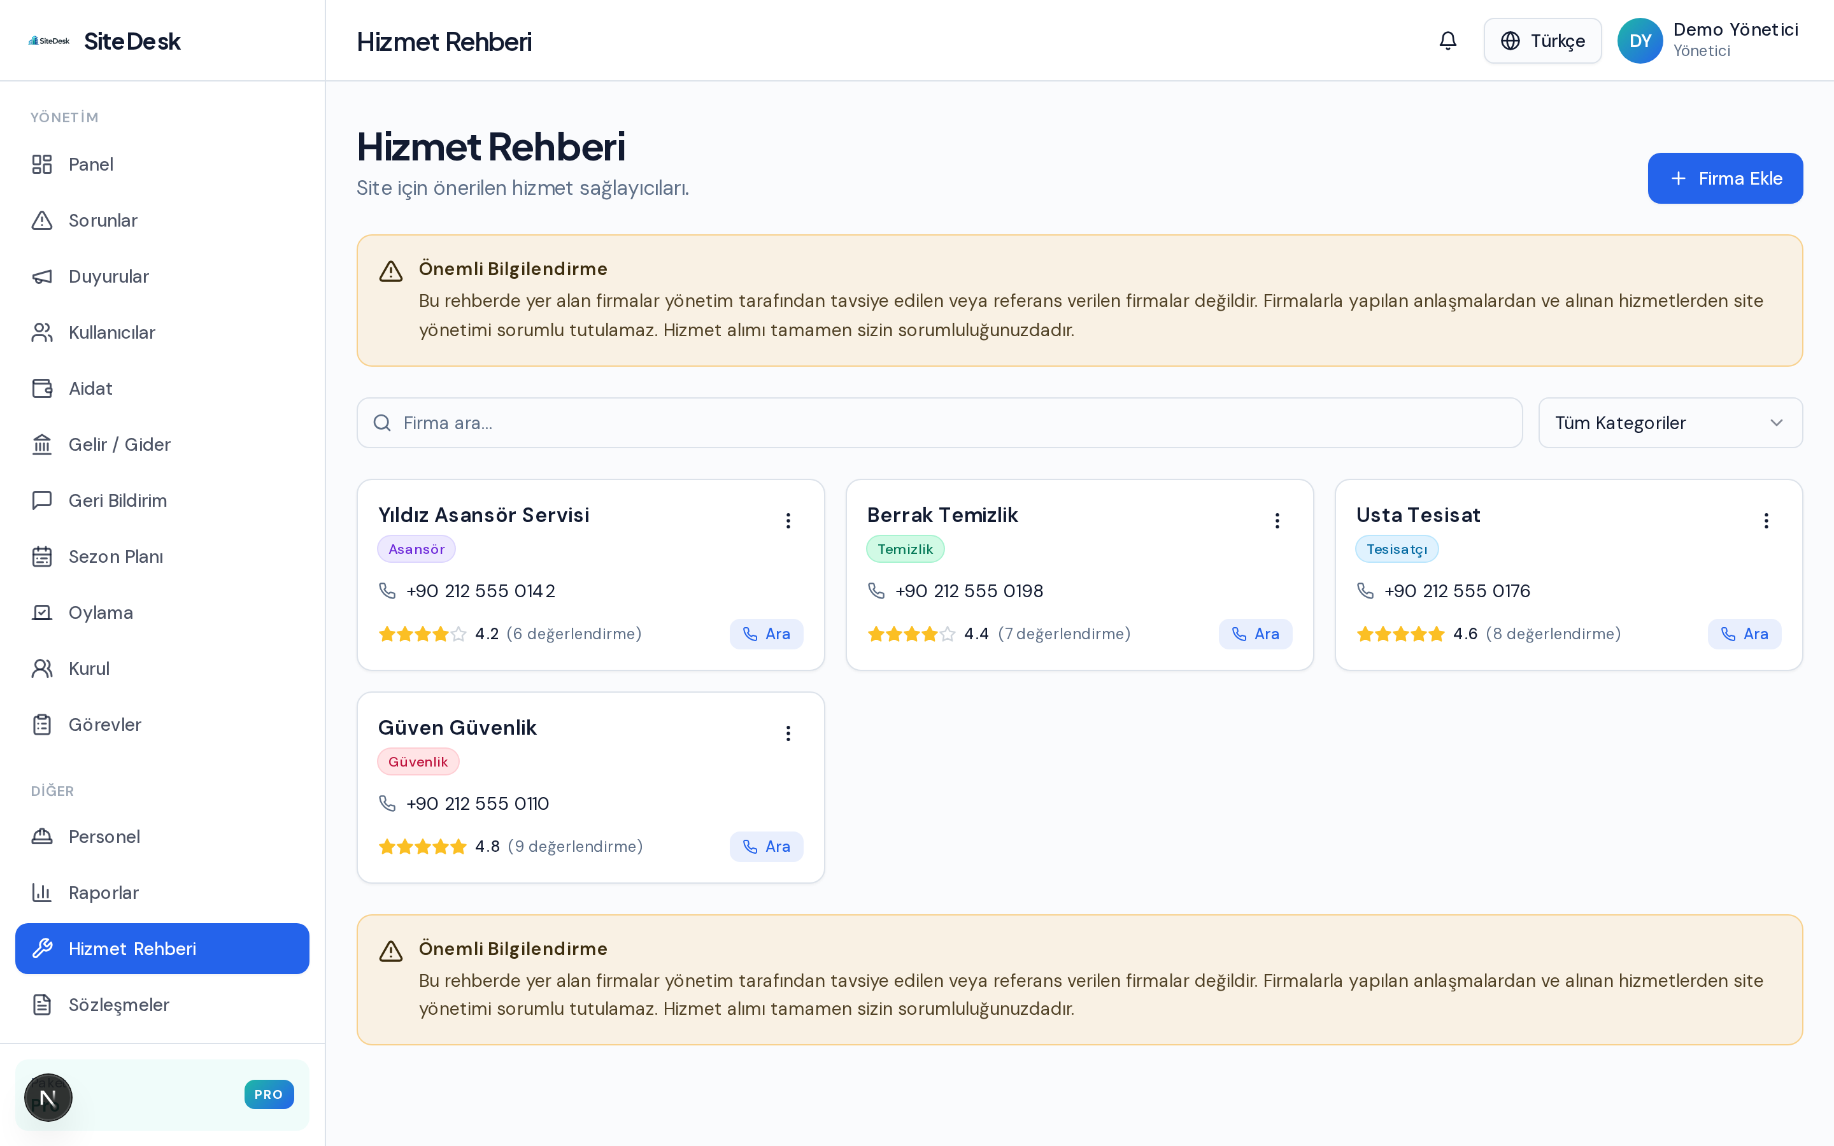Select Hizmet Rehberi sidebar item
This screenshot has width=1834, height=1146.
pos(162,949)
